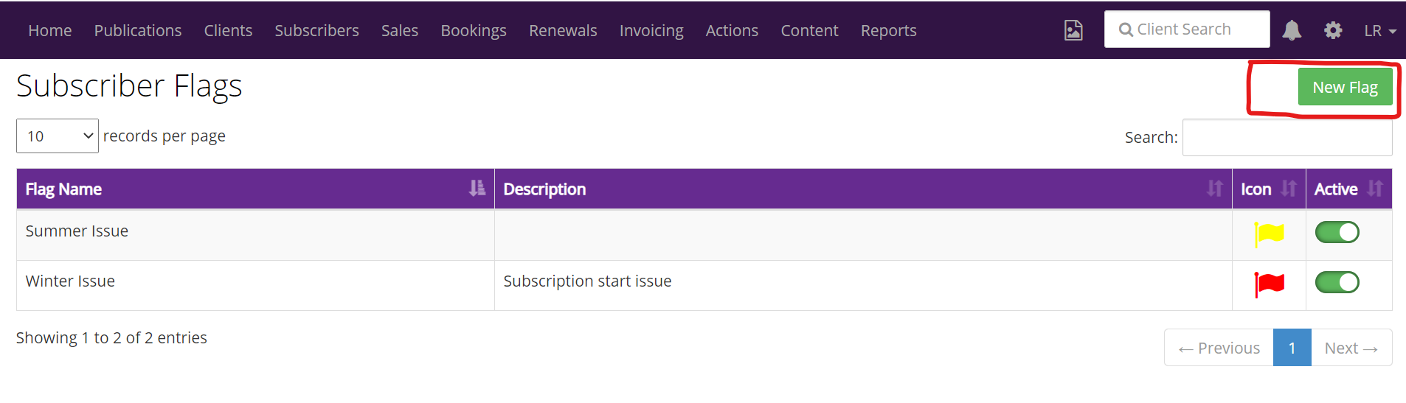Expand the LR user menu

pos(1379,31)
